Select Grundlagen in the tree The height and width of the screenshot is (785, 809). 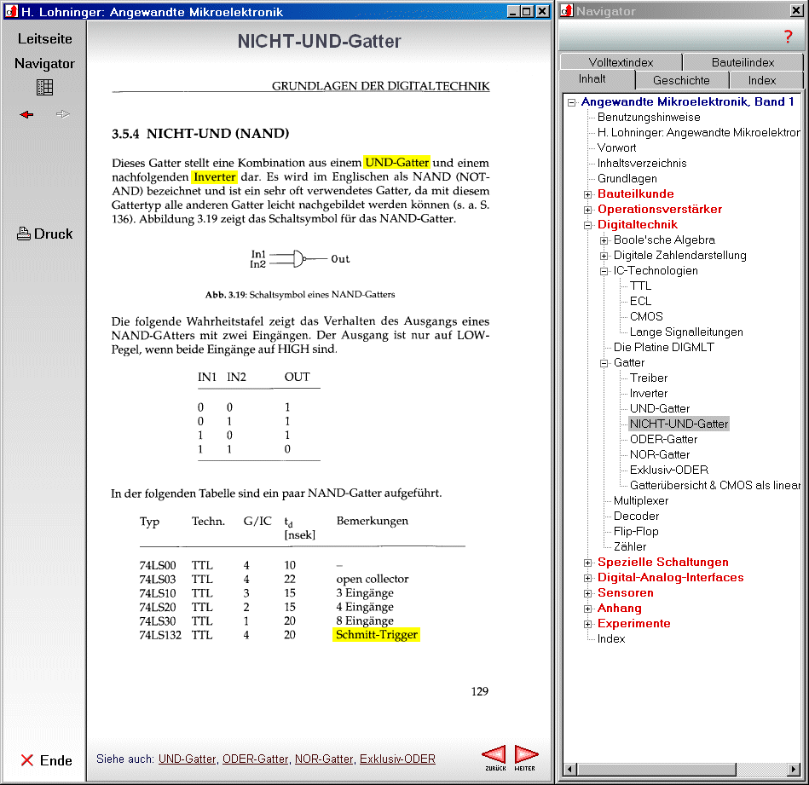[627, 178]
